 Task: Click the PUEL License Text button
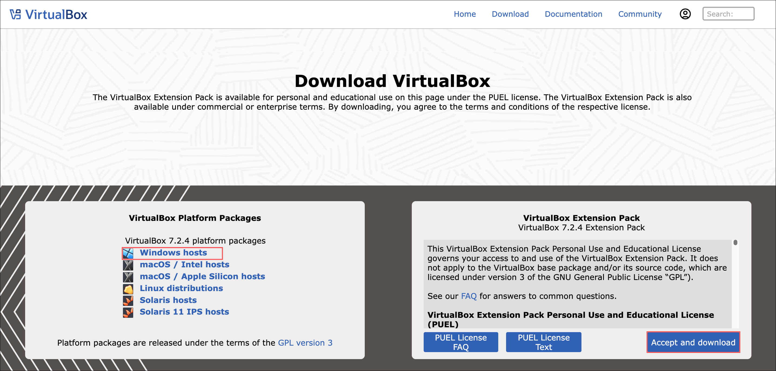click(x=543, y=342)
